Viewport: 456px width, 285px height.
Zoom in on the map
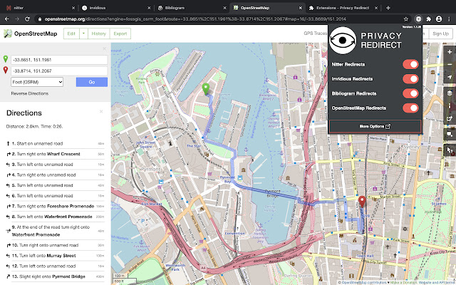[x=449, y=52]
